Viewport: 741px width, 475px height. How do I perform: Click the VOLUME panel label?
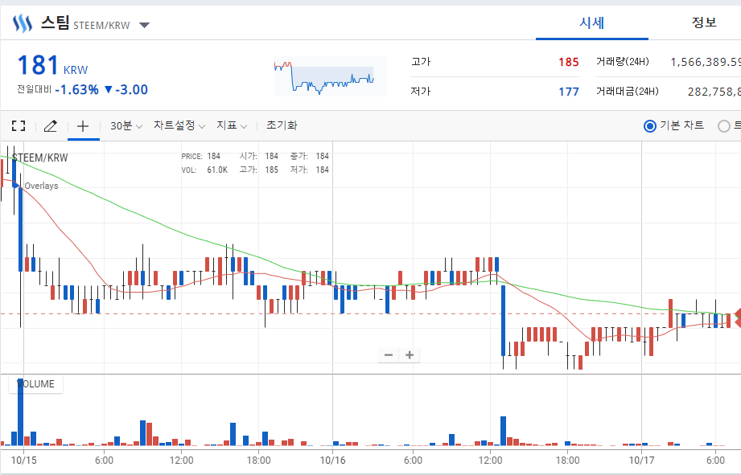pos(36,384)
